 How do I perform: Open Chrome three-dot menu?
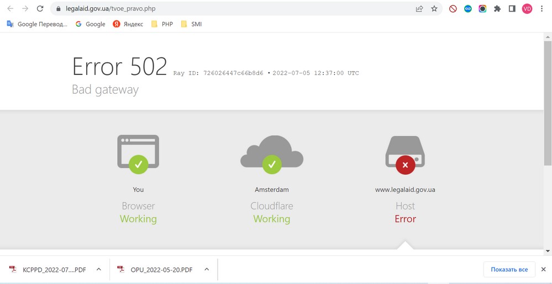click(542, 9)
